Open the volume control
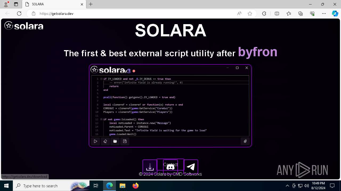The height and width of the screenshot is (191, 341). pyautogui.click(x=306, y=186)
